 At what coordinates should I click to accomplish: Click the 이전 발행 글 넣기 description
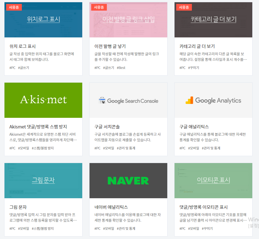pos(127,57)
